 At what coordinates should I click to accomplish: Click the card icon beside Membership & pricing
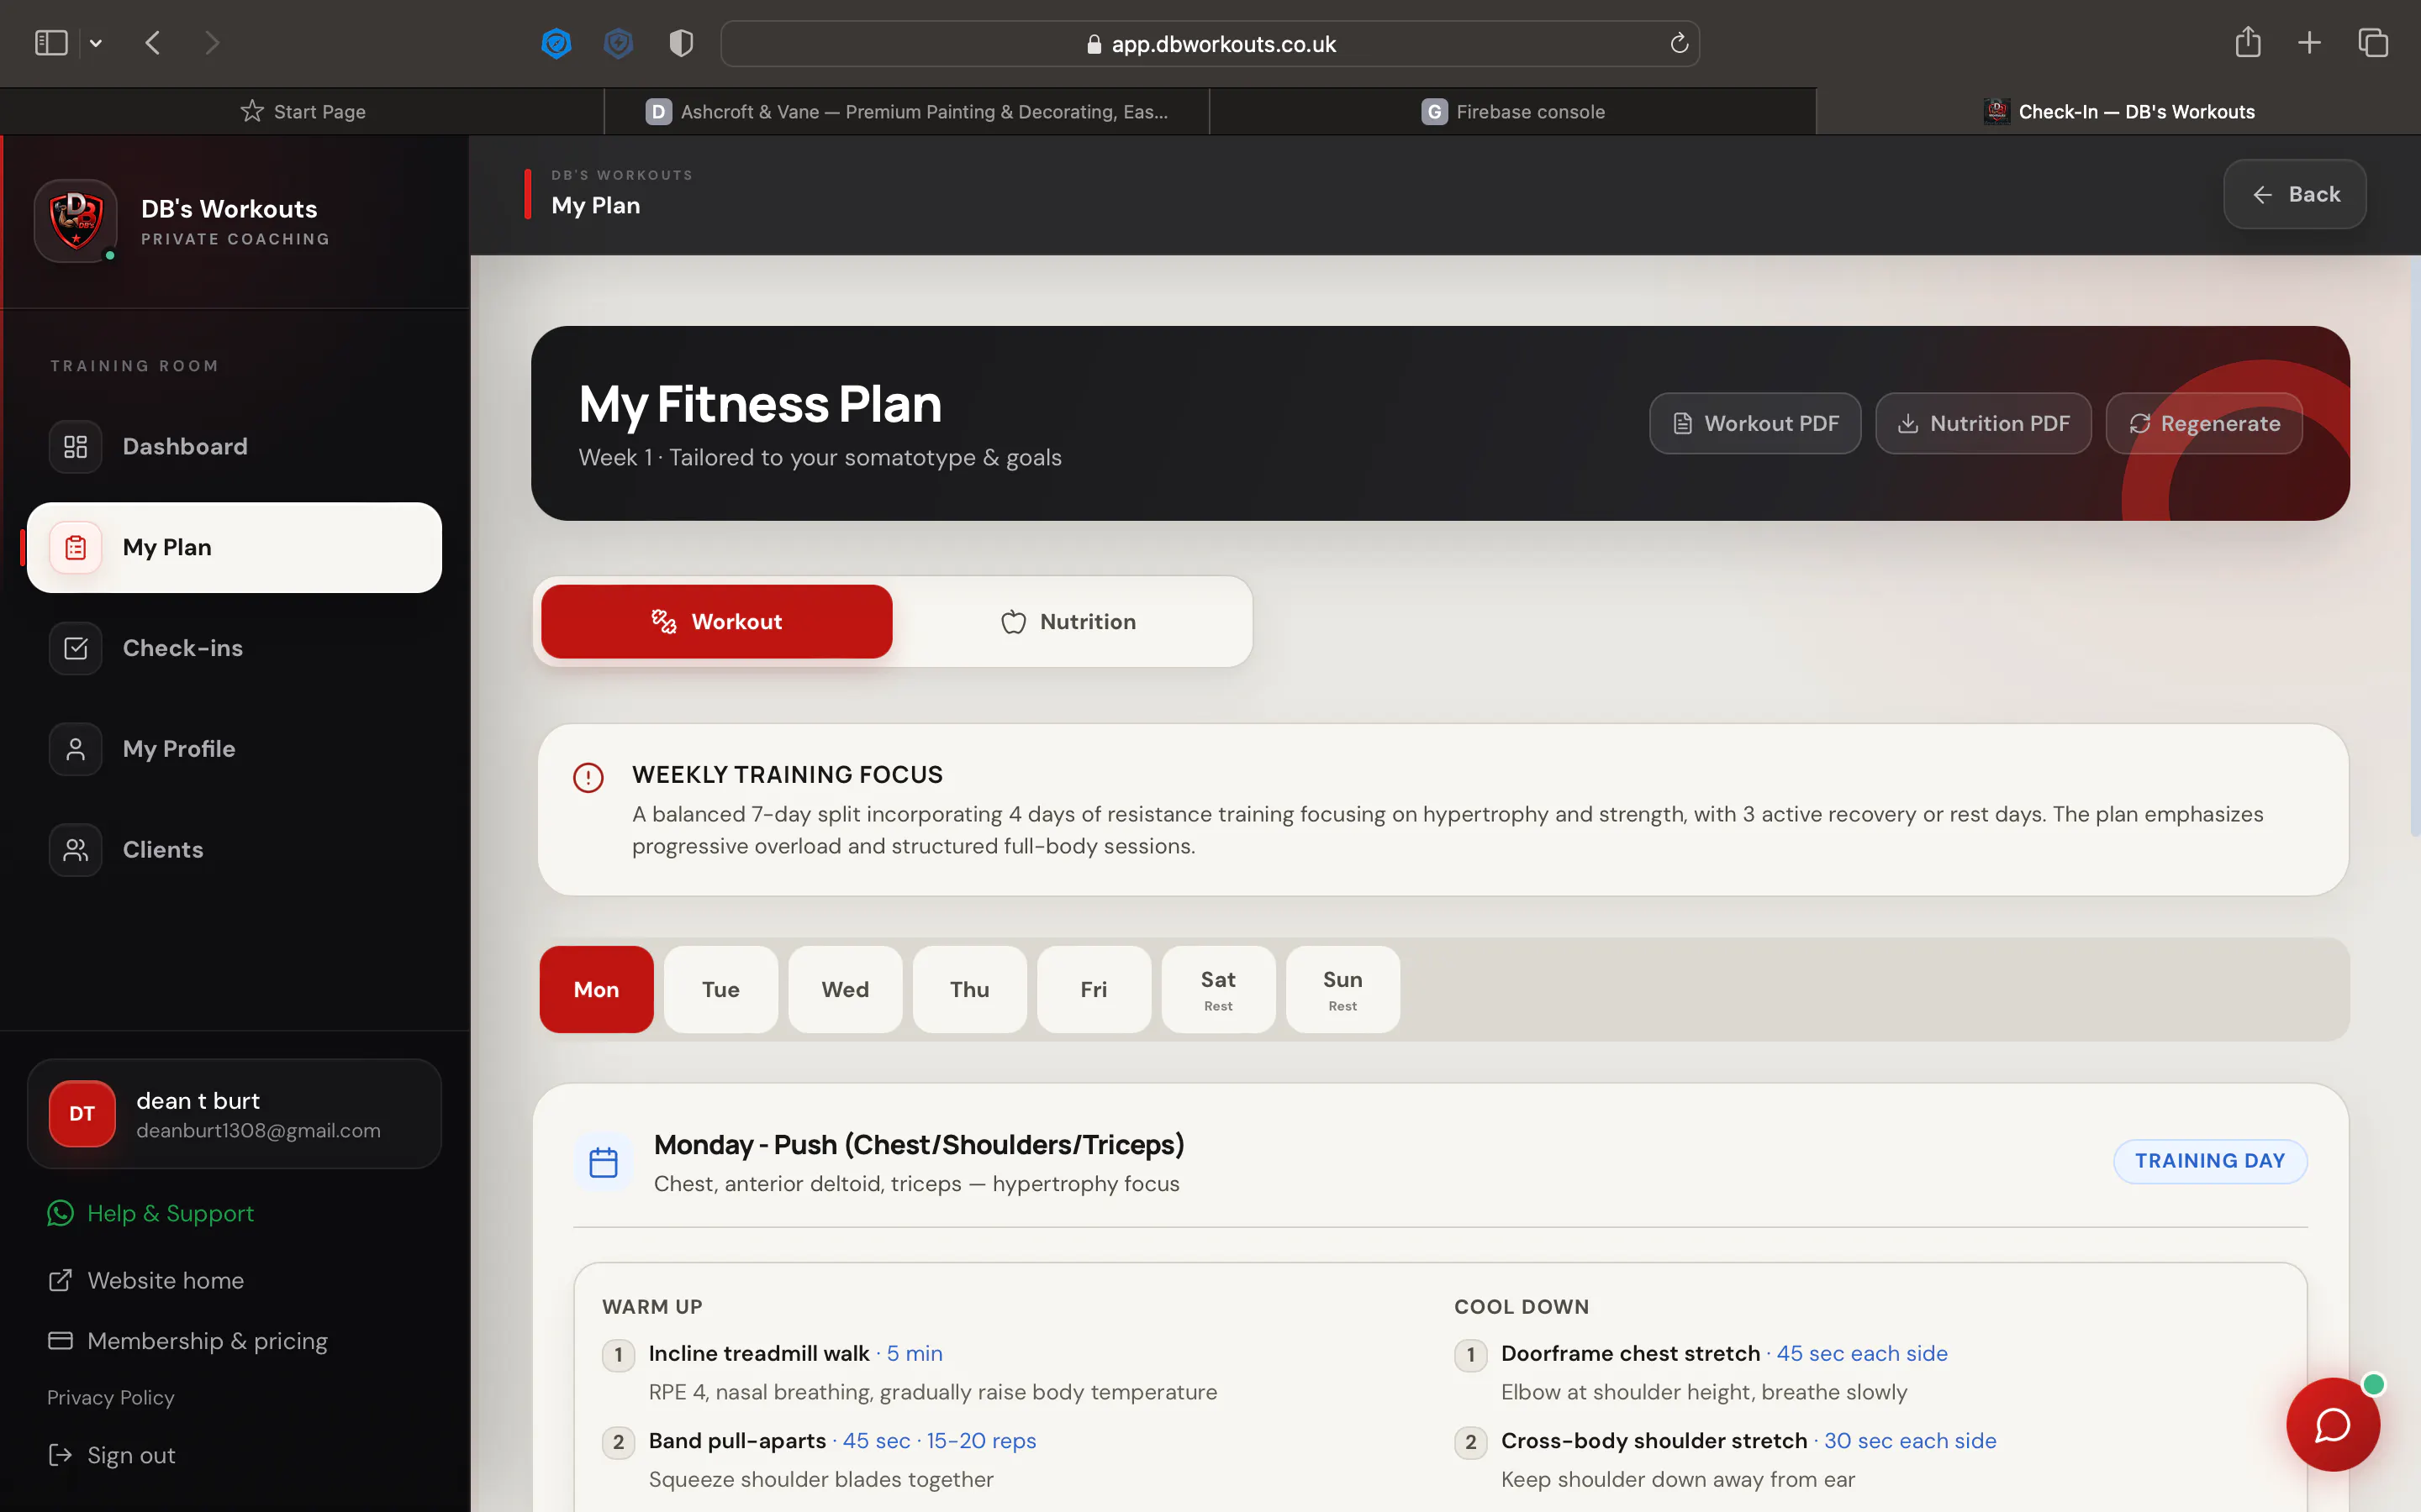click(60, 1341)
